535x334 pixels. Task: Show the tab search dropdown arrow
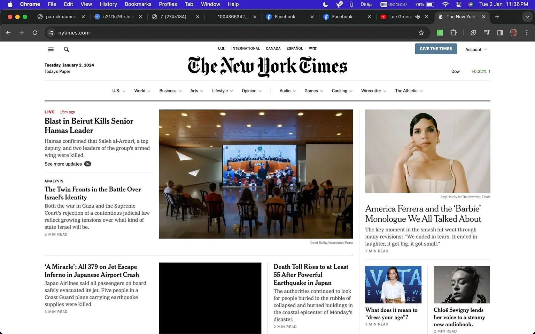coord(527,17)
